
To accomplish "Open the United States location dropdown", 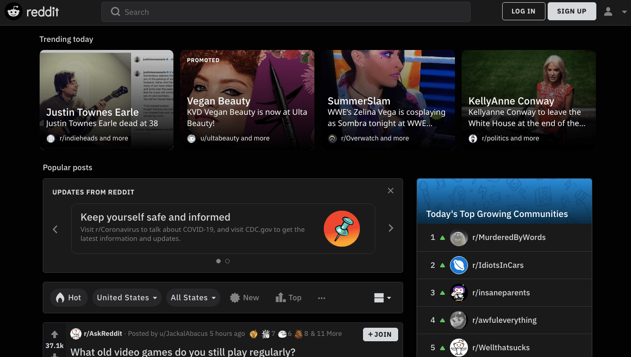I will pos(127,297).
